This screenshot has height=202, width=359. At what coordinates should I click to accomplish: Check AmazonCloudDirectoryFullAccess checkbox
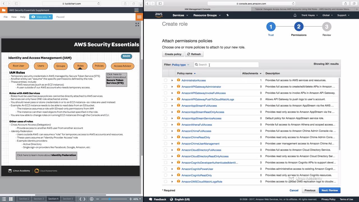(x=165, y=150)
